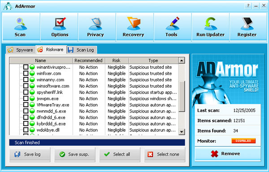Select the winsoftware.com row name
The image size is (269, 172).
click(x=53, y=86)
